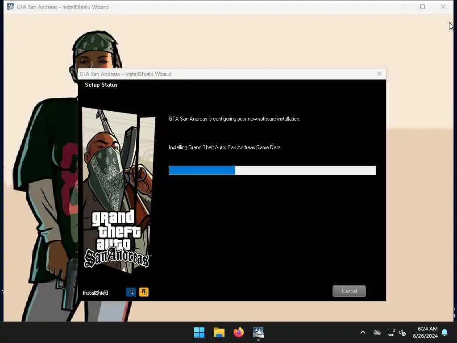Click the InstallShield logo text
457x343 pixels.
coord(96,293)
